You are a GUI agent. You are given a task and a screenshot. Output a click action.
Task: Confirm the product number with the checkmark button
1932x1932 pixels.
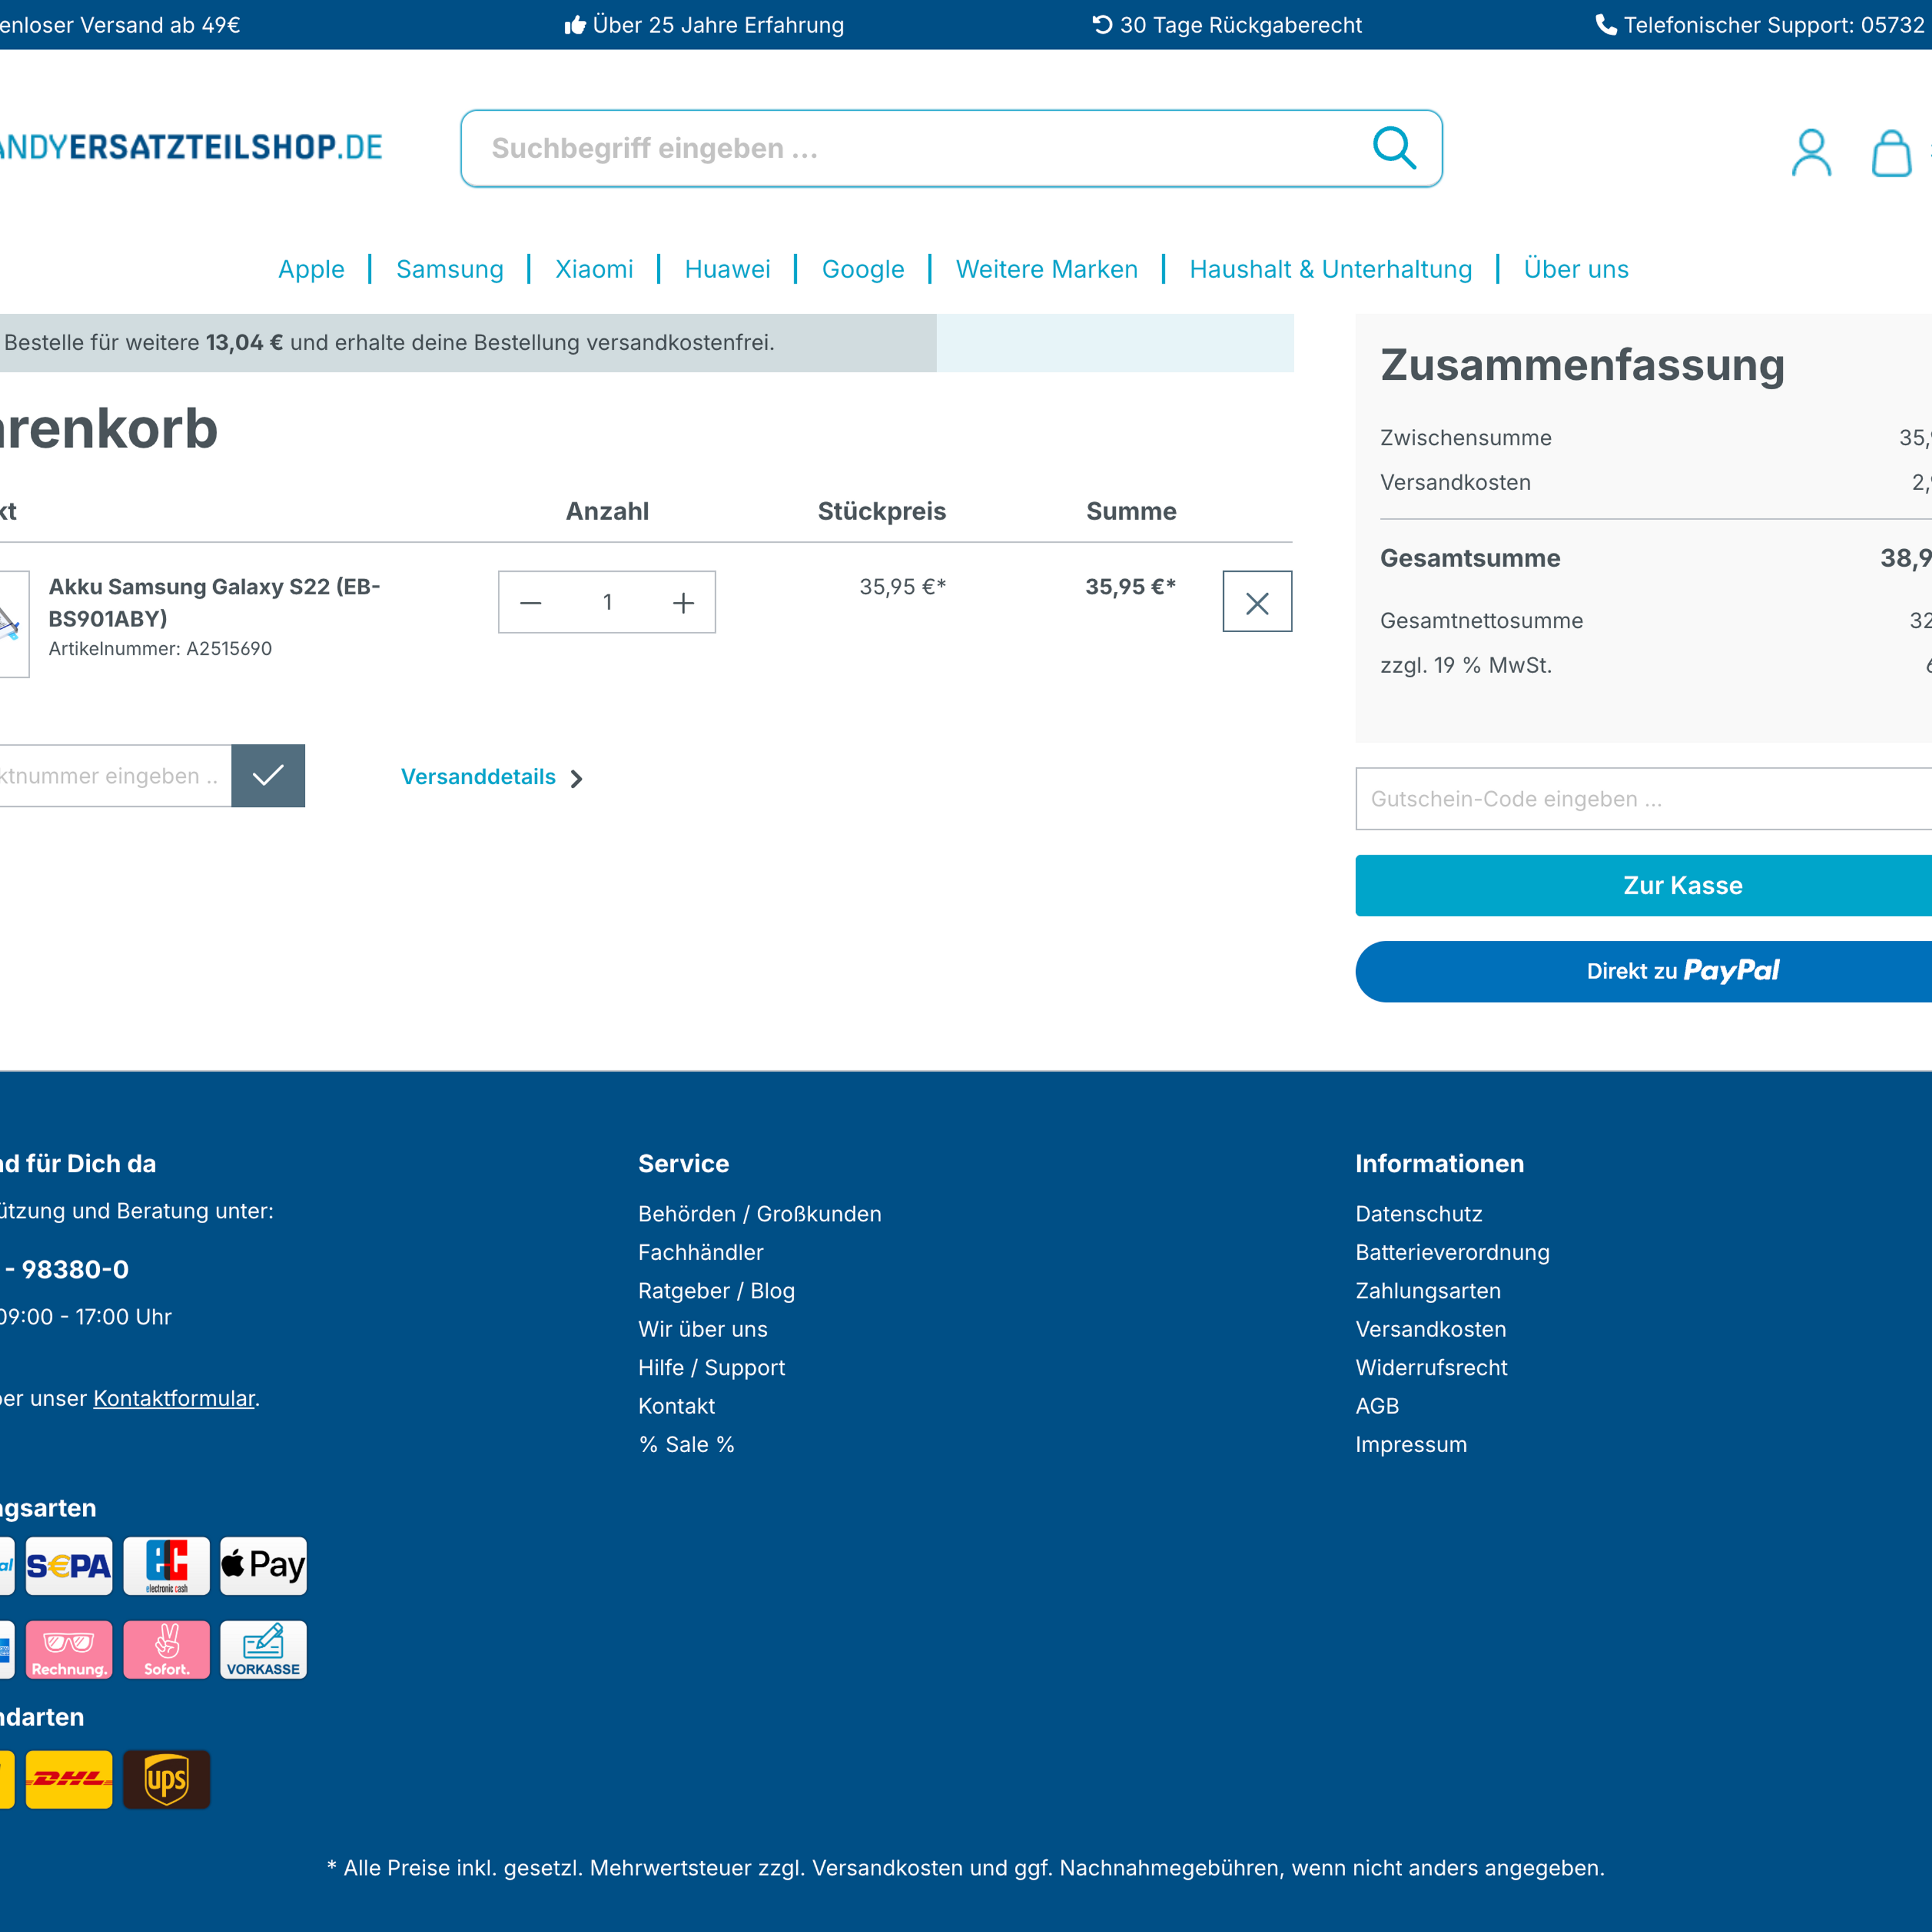[268, 775]
